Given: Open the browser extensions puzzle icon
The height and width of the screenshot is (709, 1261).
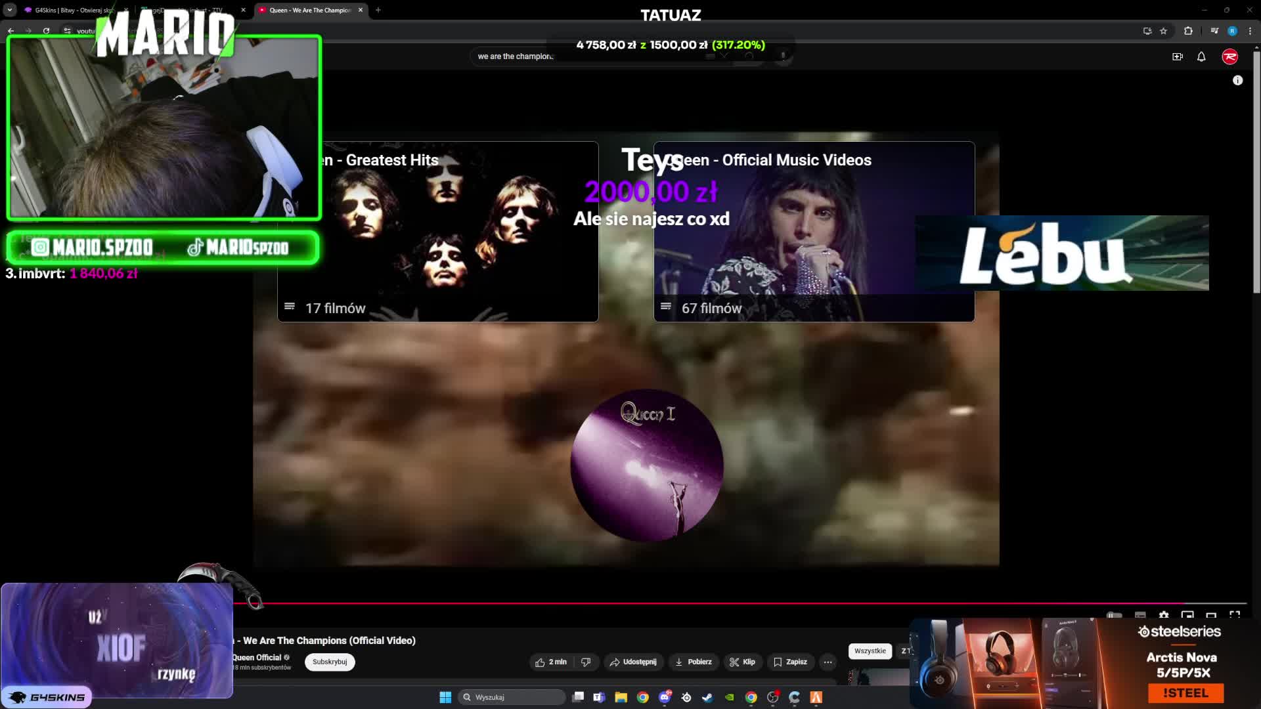Looking at the screenshot, I should coord(1188,31).
